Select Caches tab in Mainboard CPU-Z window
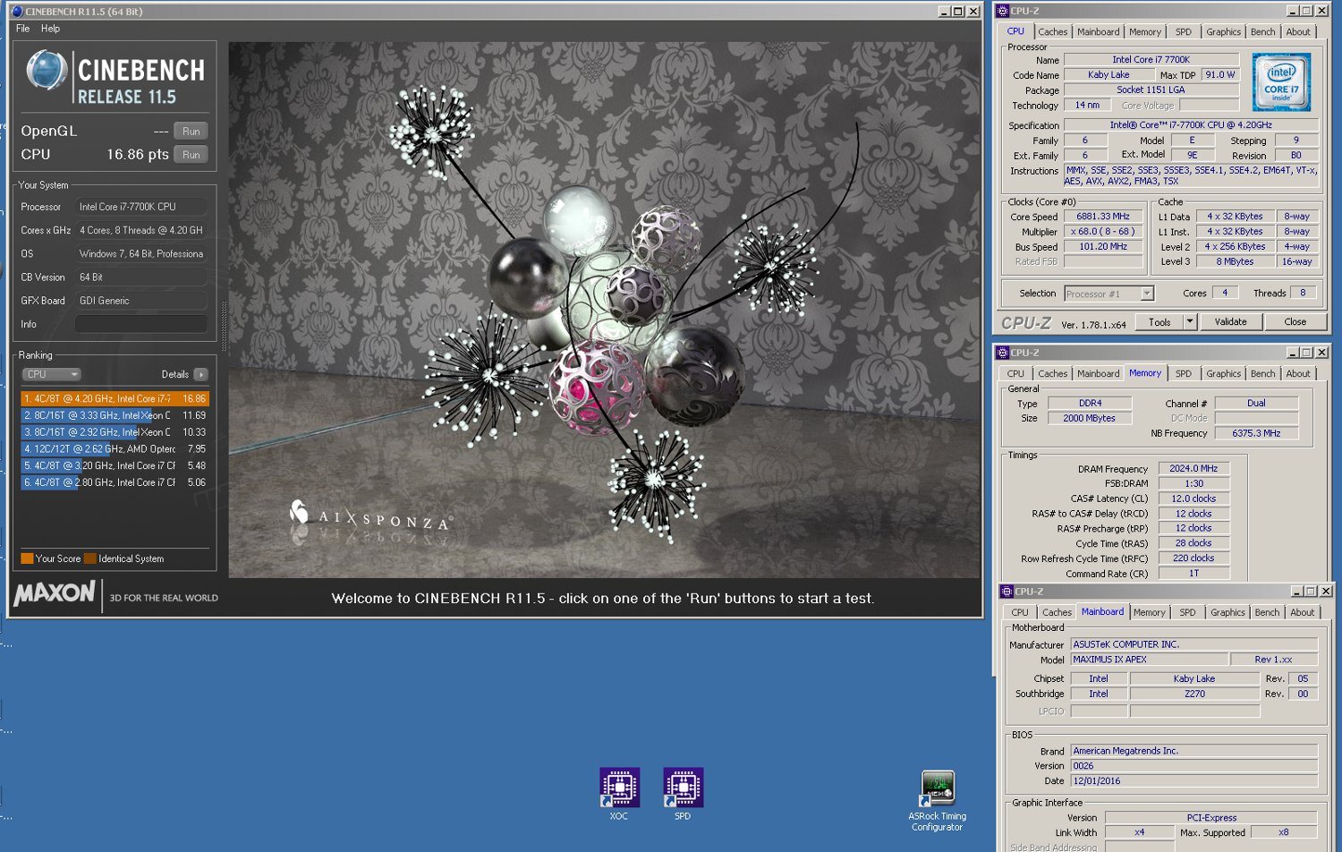This screenshot has height=852, width=1342. tap(1057, 613)
